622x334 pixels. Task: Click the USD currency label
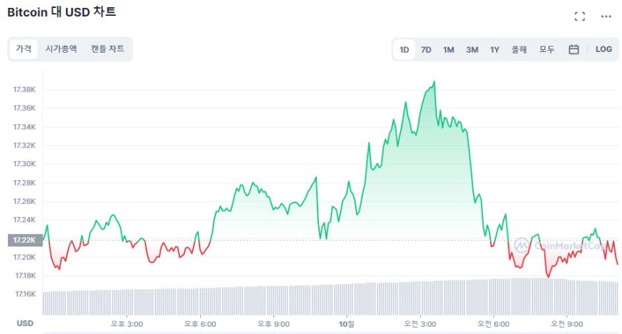25,323
